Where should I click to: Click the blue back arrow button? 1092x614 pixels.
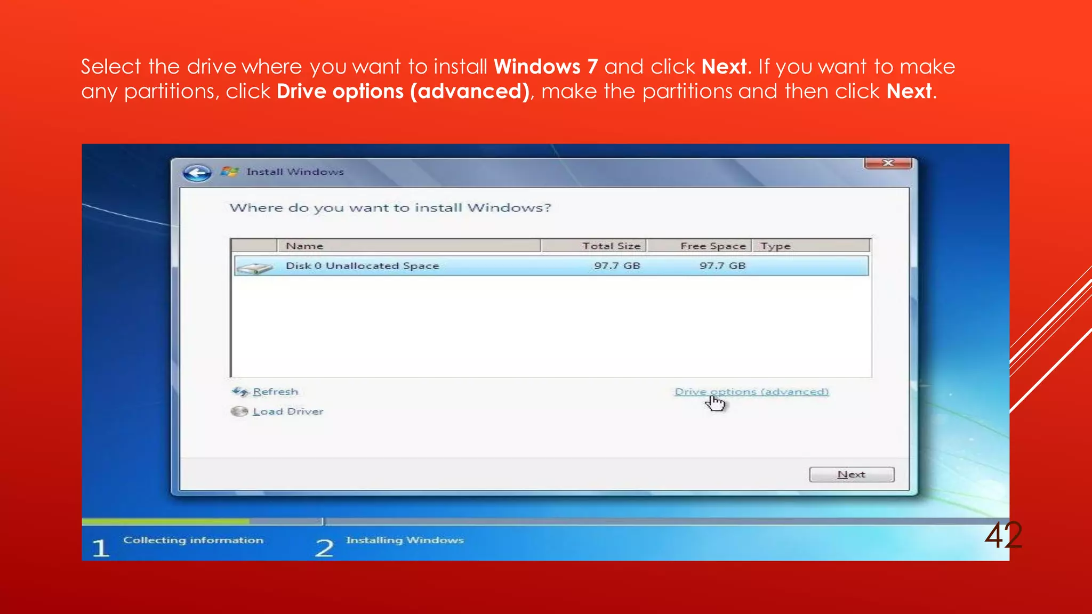coord(197,172)
